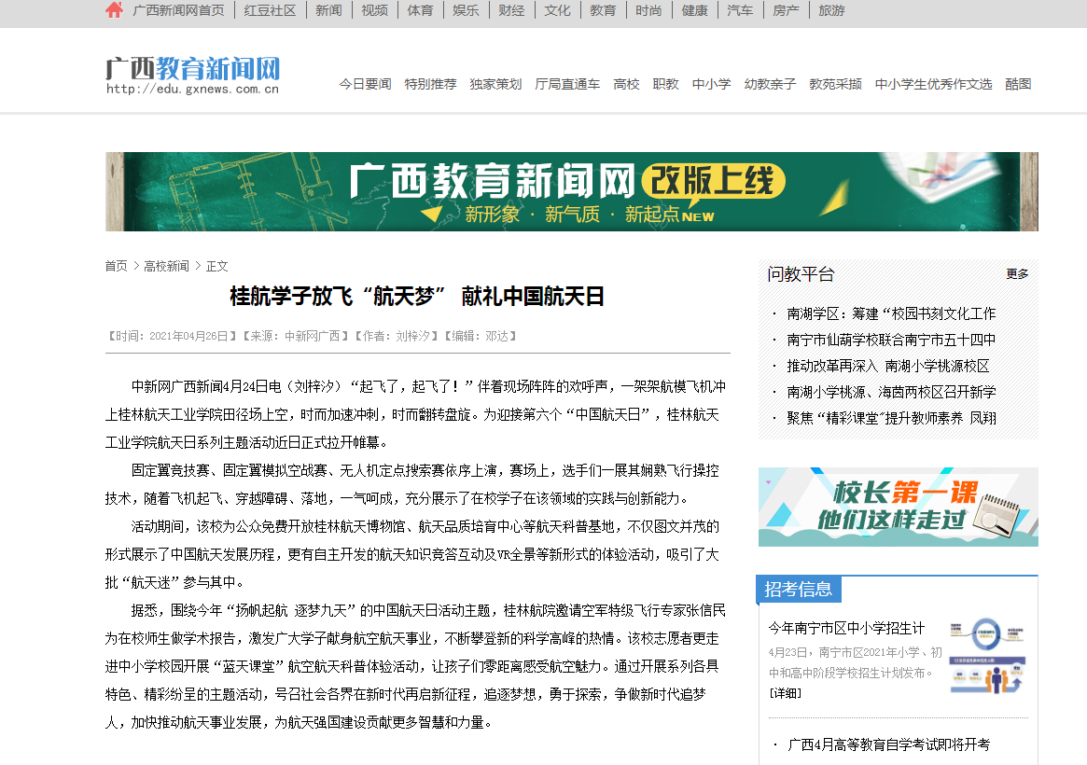Click the [详细] details link
Image resolution: width=1087 pixels, height=765 pixels.
tap(785, 693)
